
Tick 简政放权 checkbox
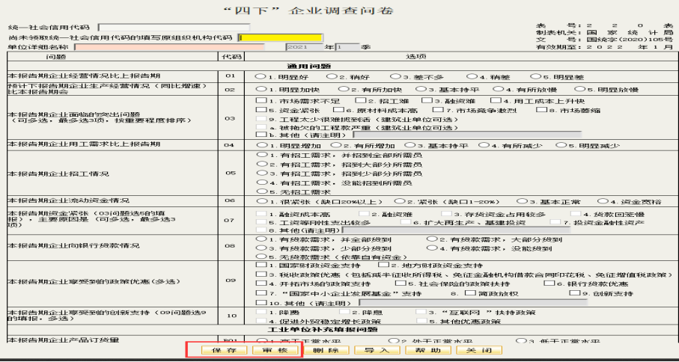[x=469, y=292]
